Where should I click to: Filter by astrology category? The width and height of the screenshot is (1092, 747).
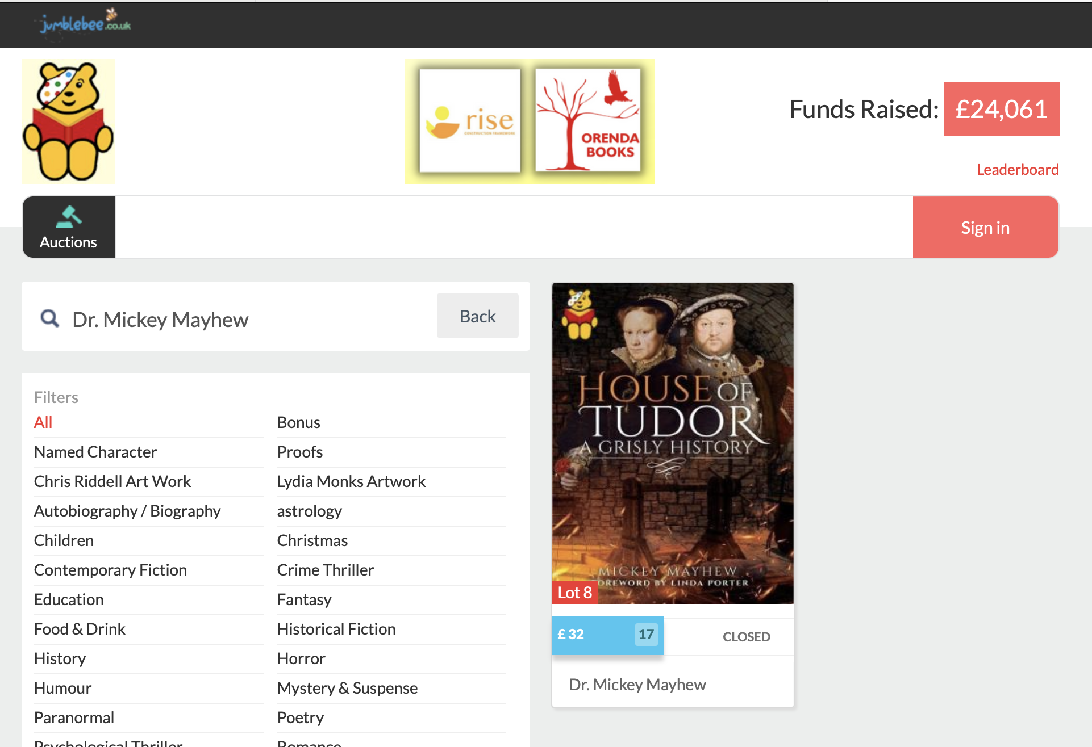[310, 511]
